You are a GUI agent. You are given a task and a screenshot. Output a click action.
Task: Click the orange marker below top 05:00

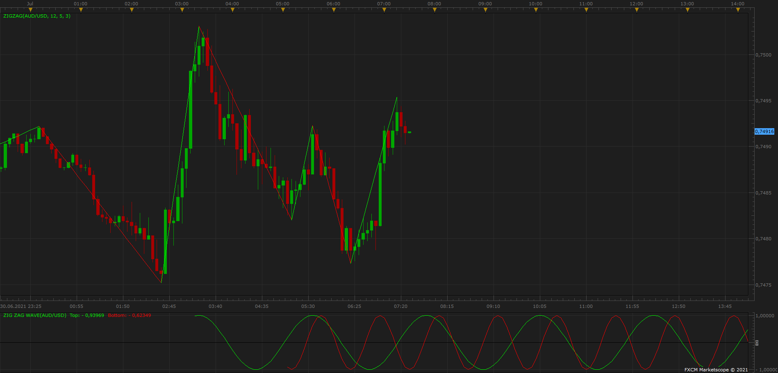pos(283,10)
